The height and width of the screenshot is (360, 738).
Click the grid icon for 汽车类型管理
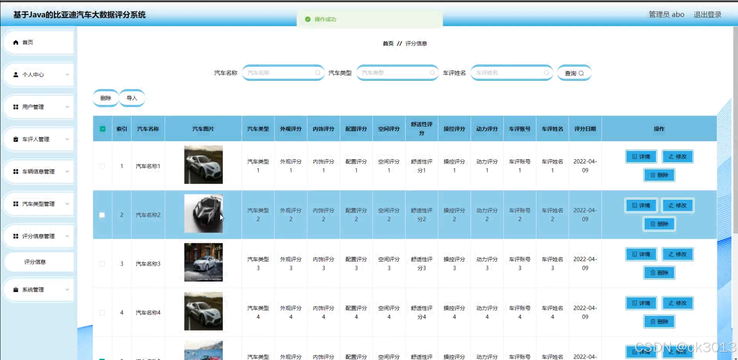tap(16, 204)
